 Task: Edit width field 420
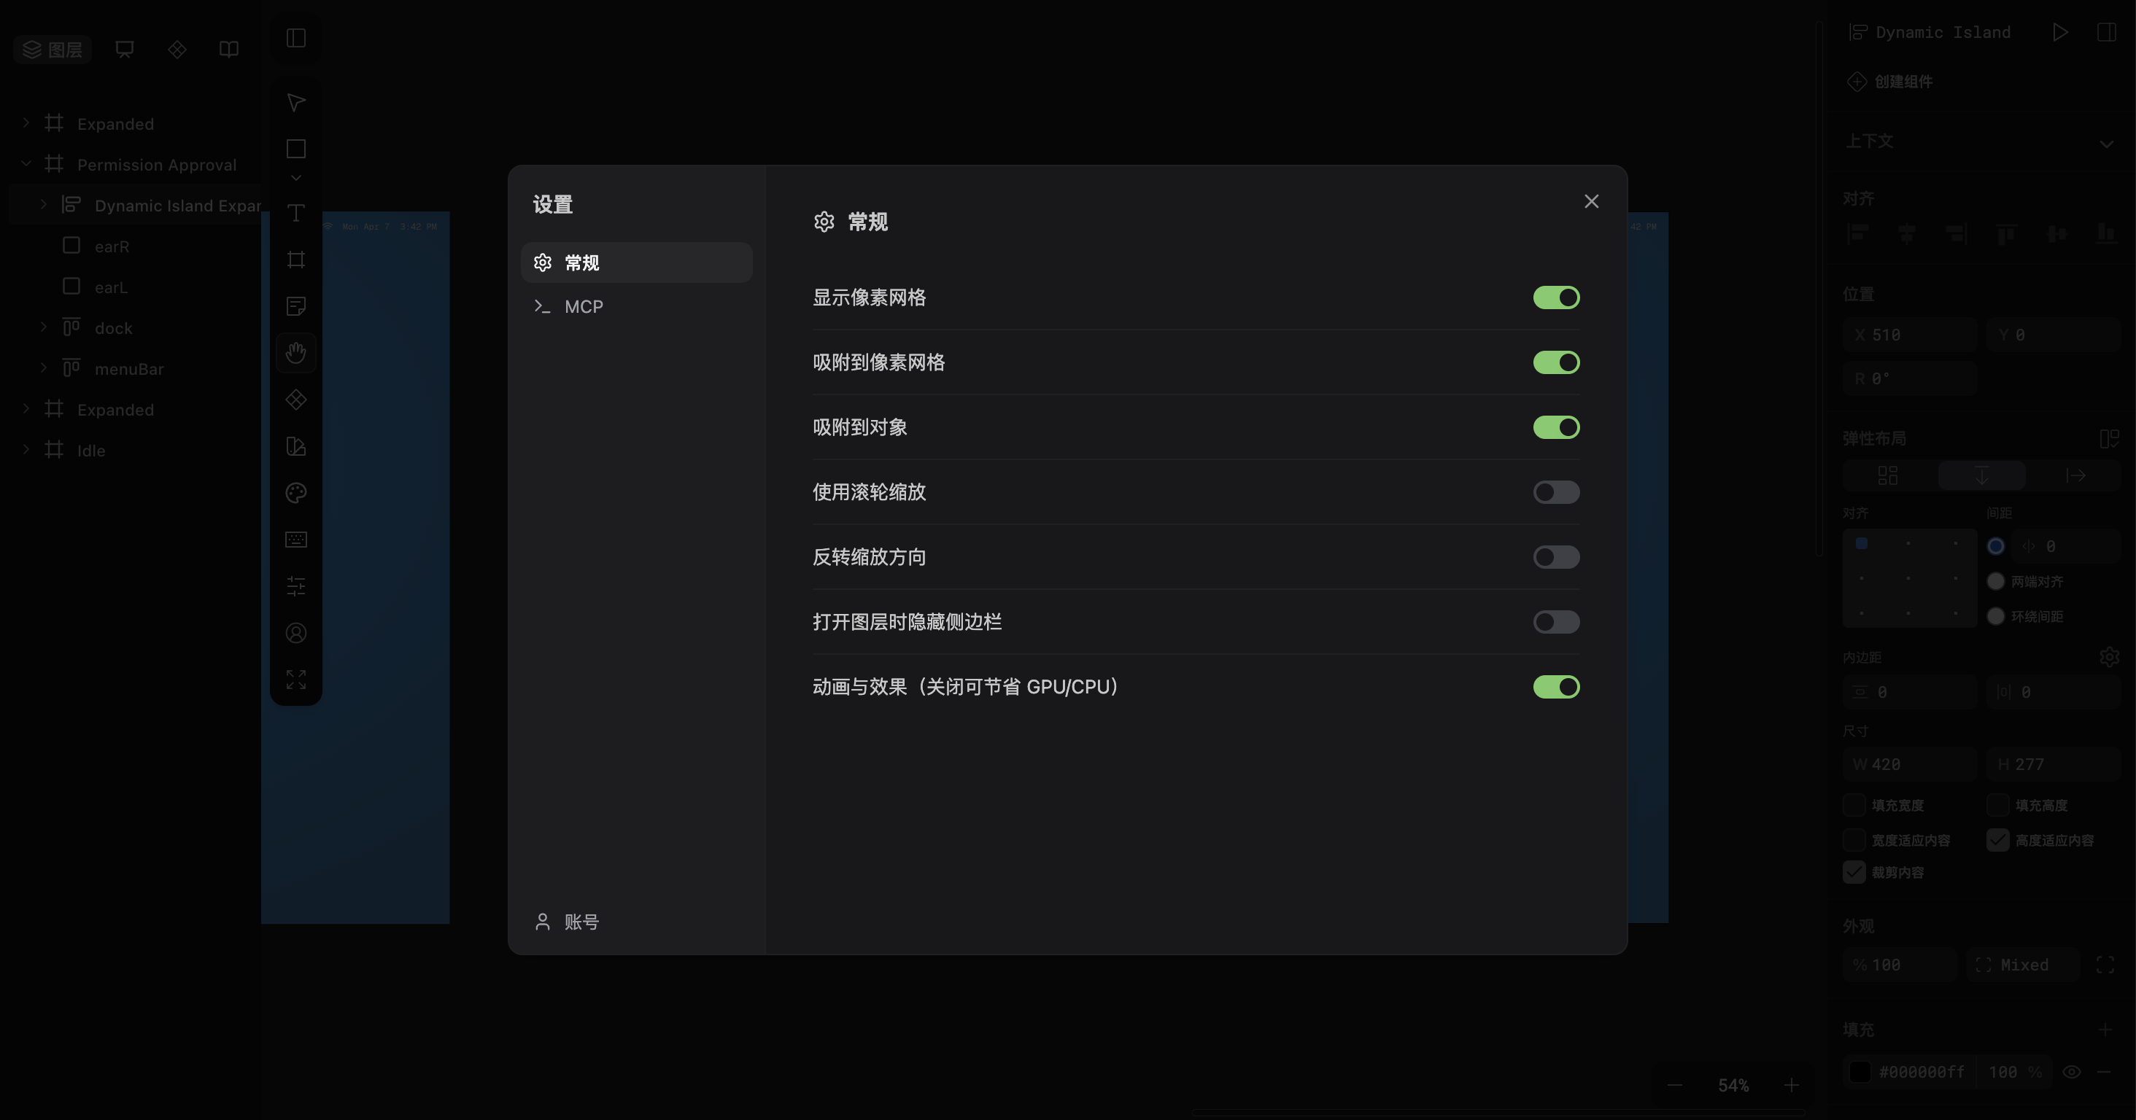click(x=1910, y=764)
